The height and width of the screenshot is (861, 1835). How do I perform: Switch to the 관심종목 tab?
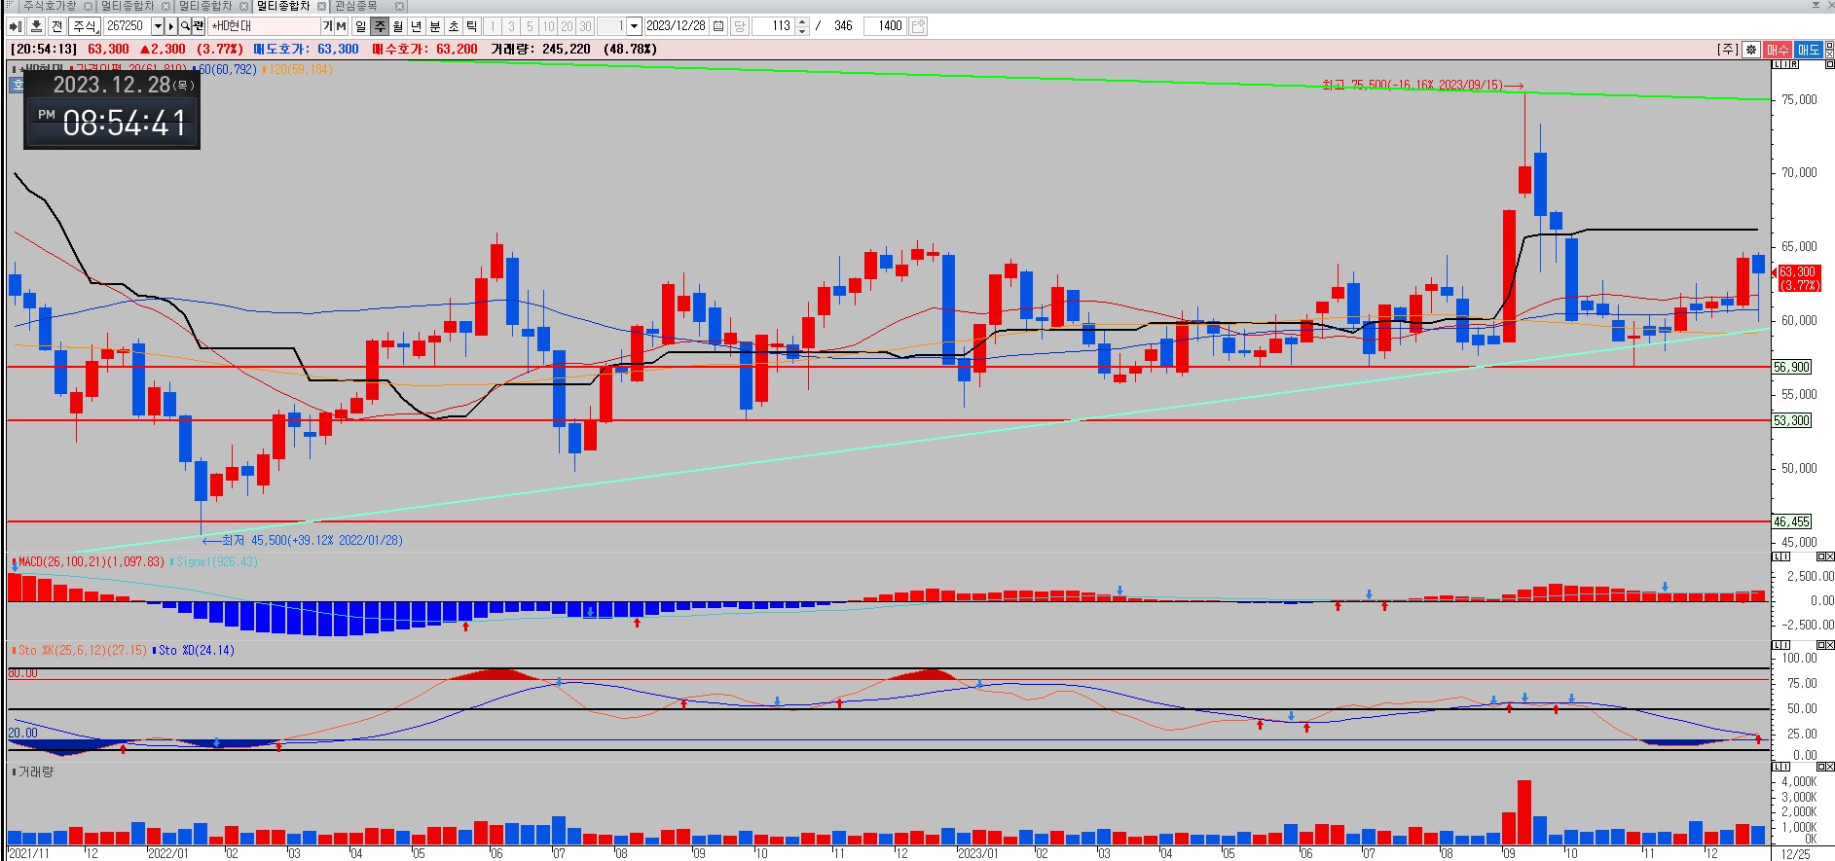[356, 6]
